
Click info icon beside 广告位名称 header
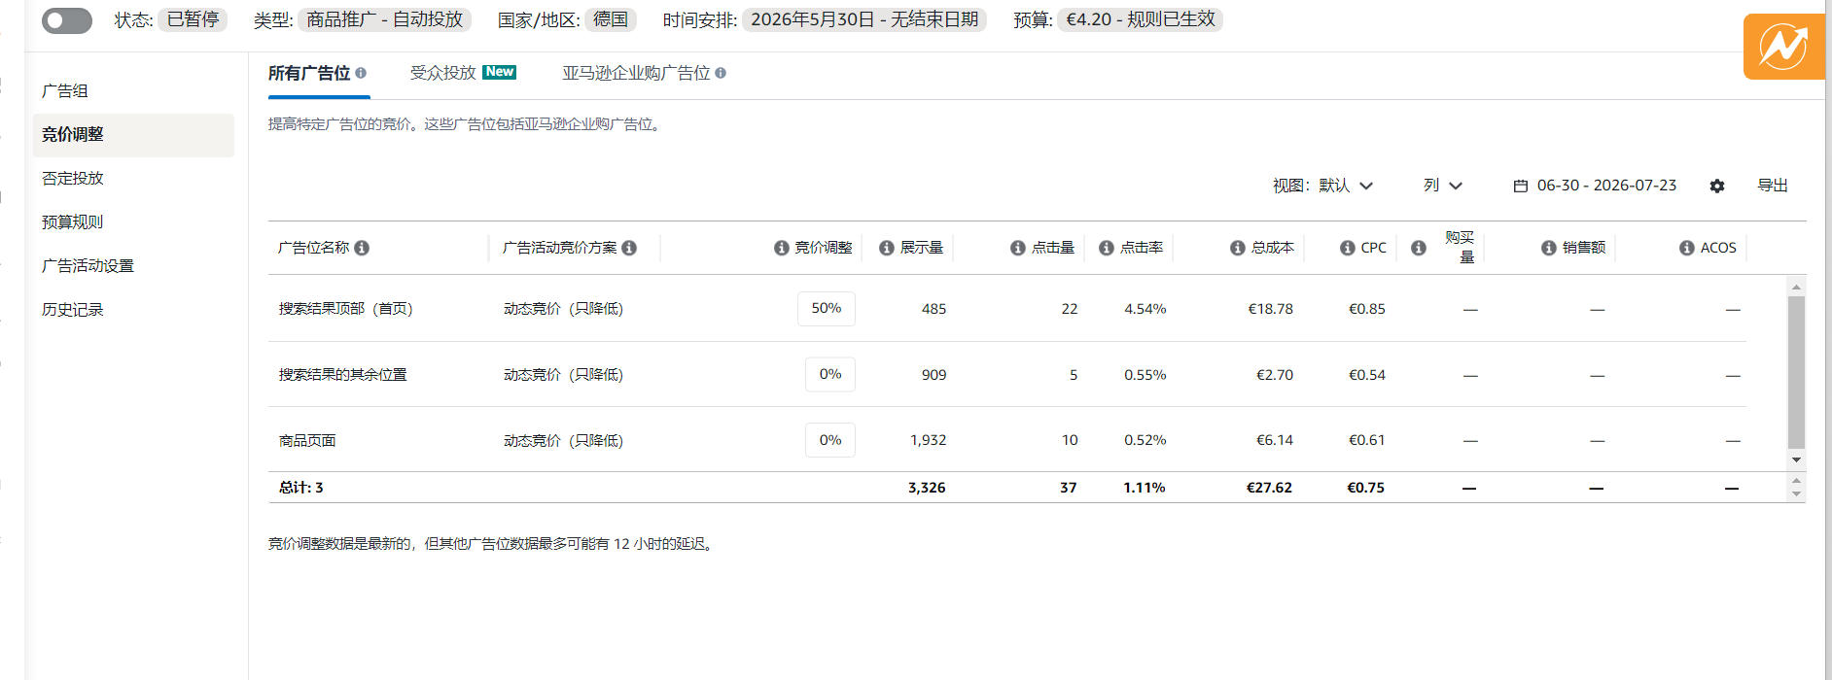[x=362, y=248]
